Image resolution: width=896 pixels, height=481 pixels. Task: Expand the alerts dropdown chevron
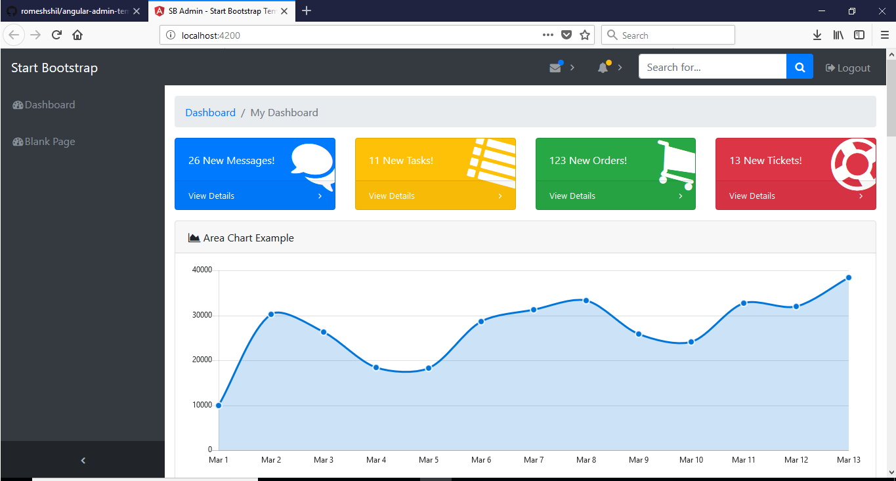point(620,68)
